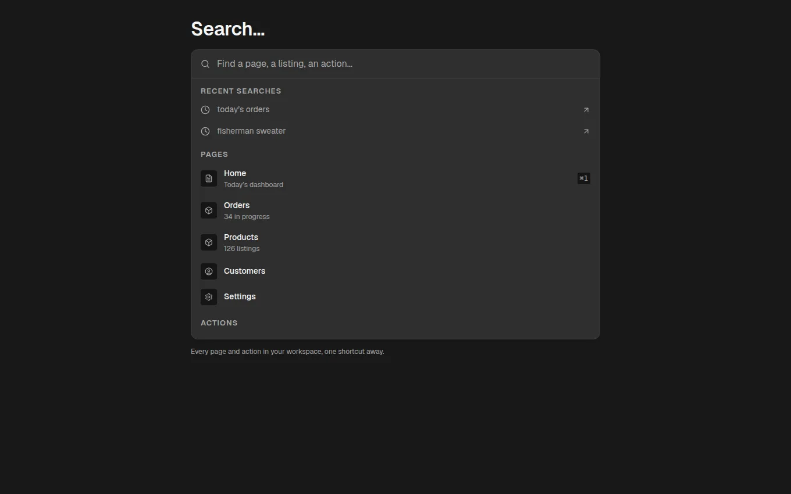Open the Customers page result
This screenshot has height=494, width=791.
[x=396, y=271]
